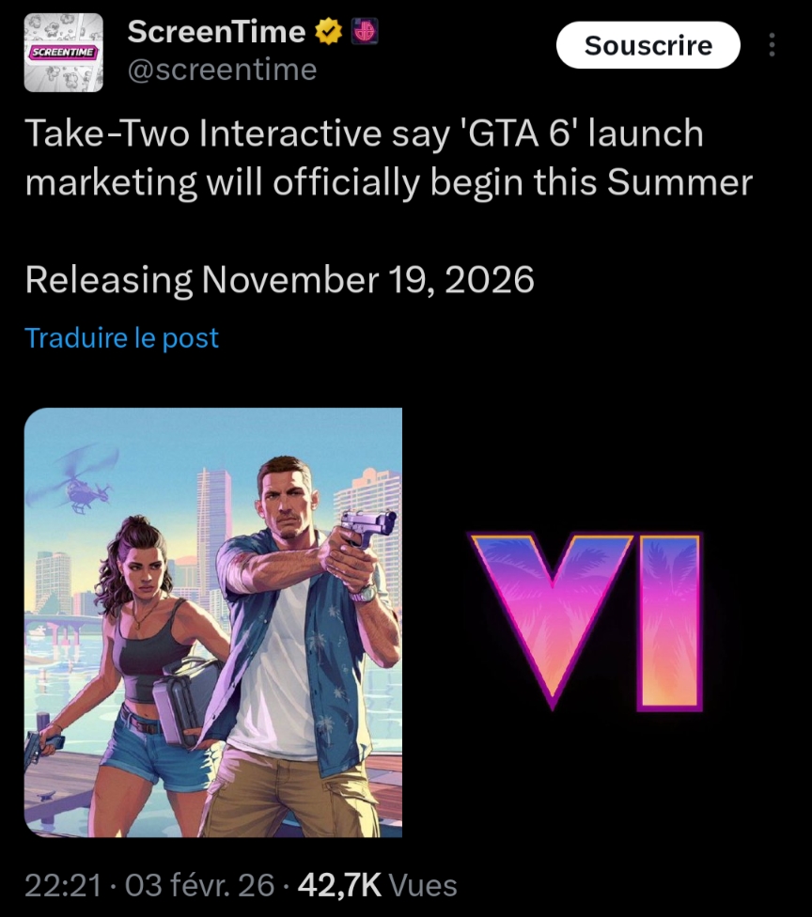Click the ScreenTime display name

click(x=216, y=32)
